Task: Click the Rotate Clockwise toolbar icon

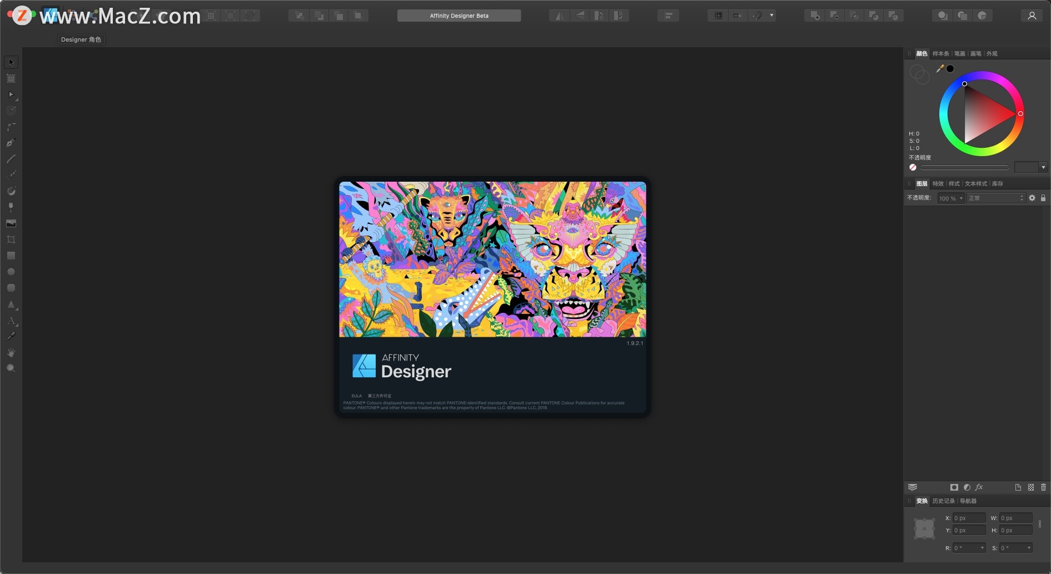Action: coord(619,16)
